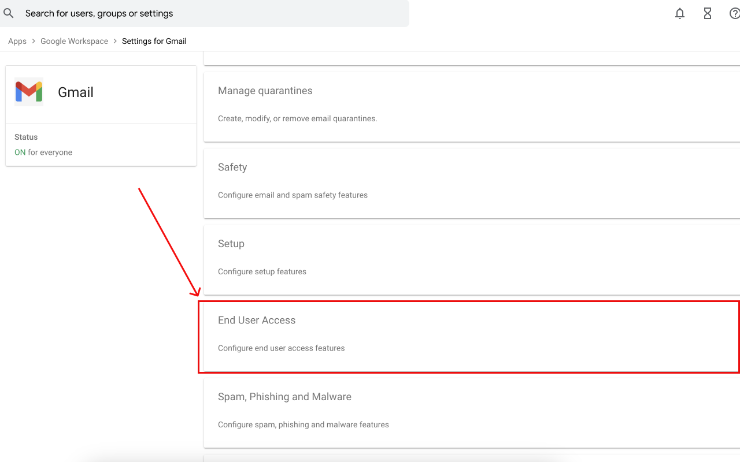The height and width of the screenshot is (462, 740).
Task: Click 'Create, modify, or remove email quarantines' text
Action: click(x=297, y=118)
